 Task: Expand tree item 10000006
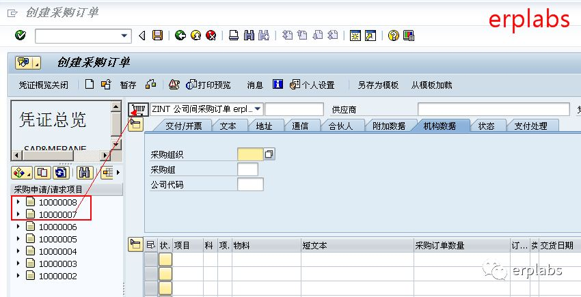[18, 227]
